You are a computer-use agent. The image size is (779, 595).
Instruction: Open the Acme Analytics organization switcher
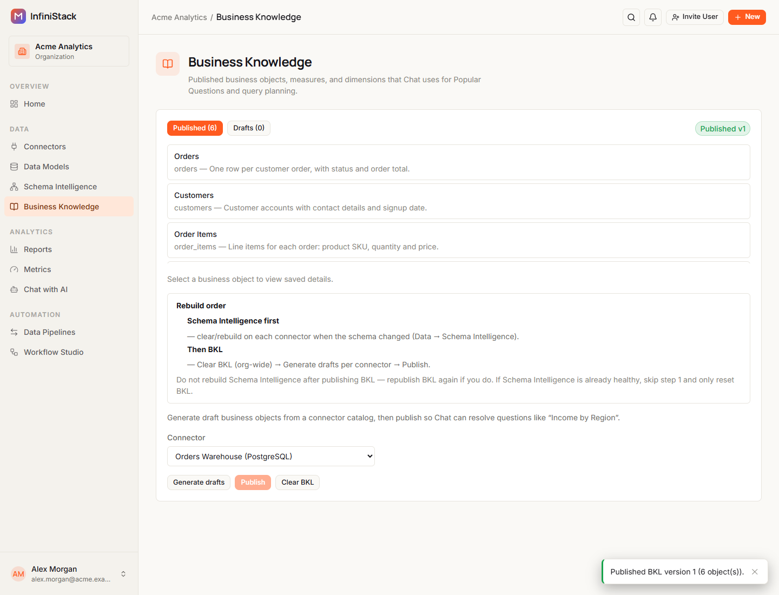coord(69,51)
